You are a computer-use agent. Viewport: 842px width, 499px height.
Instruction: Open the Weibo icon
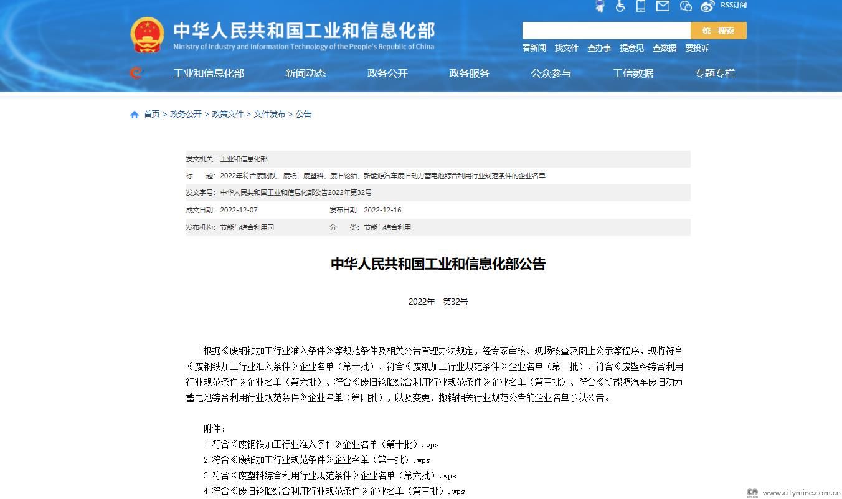coord(707,6)
